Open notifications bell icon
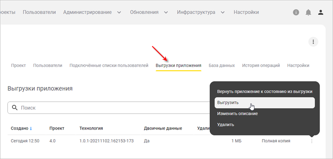The image size is (333, 159). pyautogui.click(x=308, y=12)
